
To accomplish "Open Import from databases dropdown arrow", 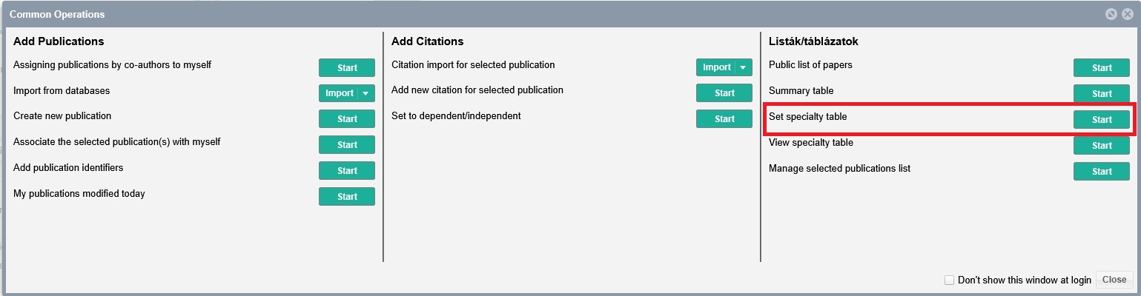I will tap(366, 93).
